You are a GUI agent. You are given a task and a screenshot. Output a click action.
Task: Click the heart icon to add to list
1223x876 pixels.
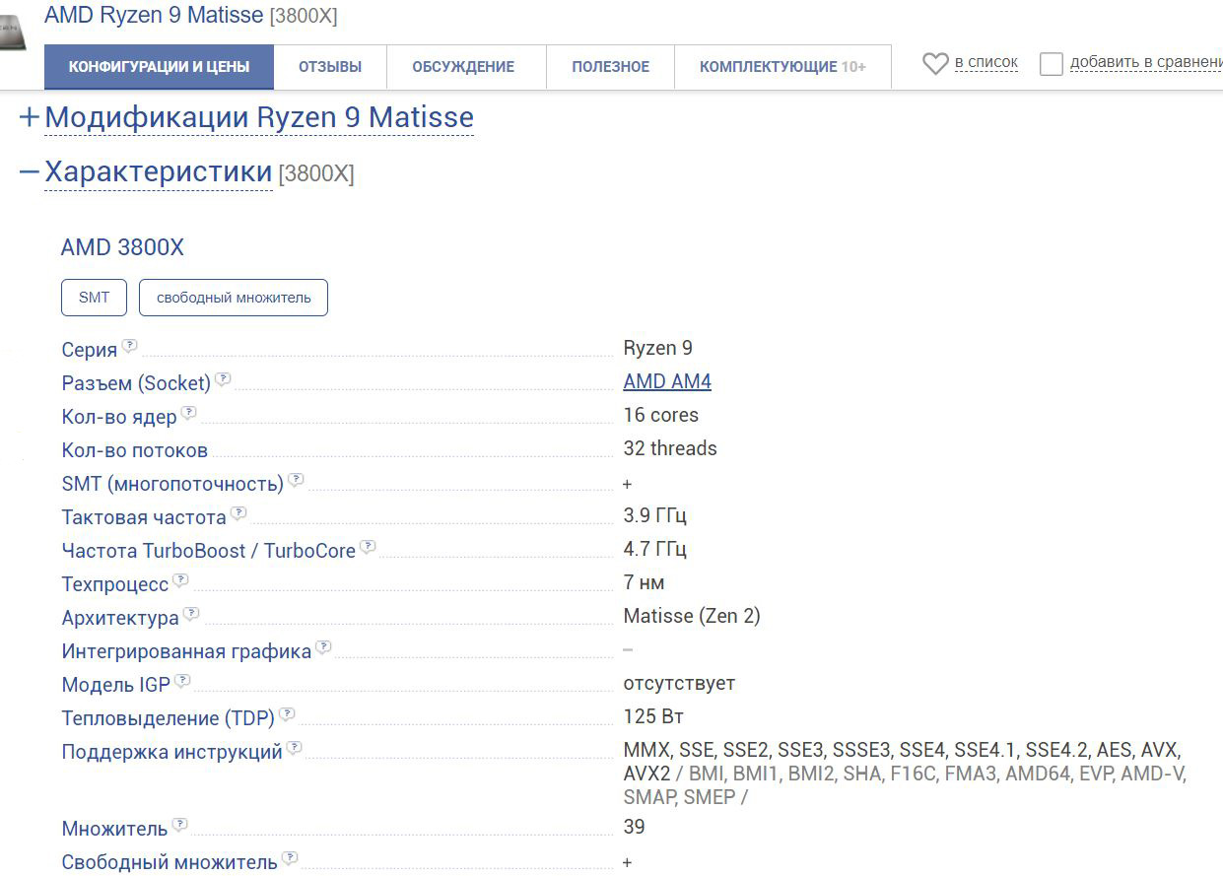click(935, 64)
